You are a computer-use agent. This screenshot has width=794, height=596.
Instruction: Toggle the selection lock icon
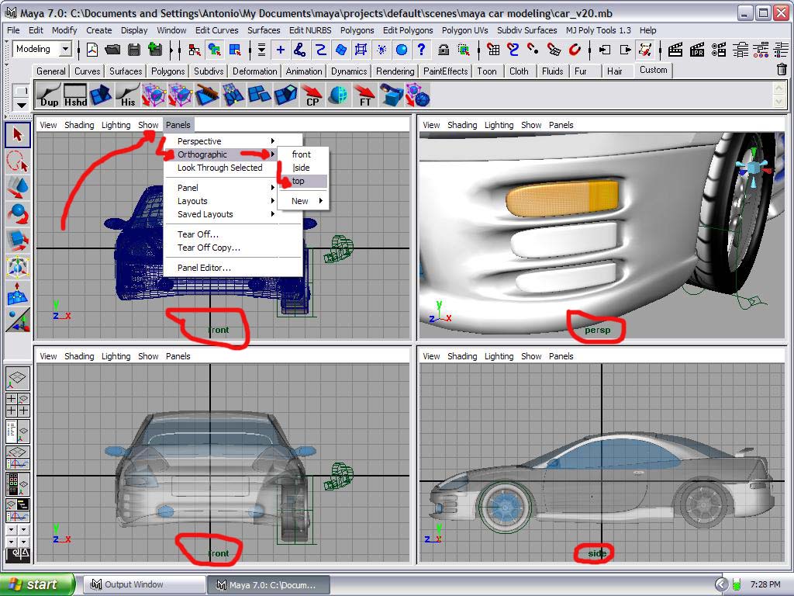tap(444, 50)
